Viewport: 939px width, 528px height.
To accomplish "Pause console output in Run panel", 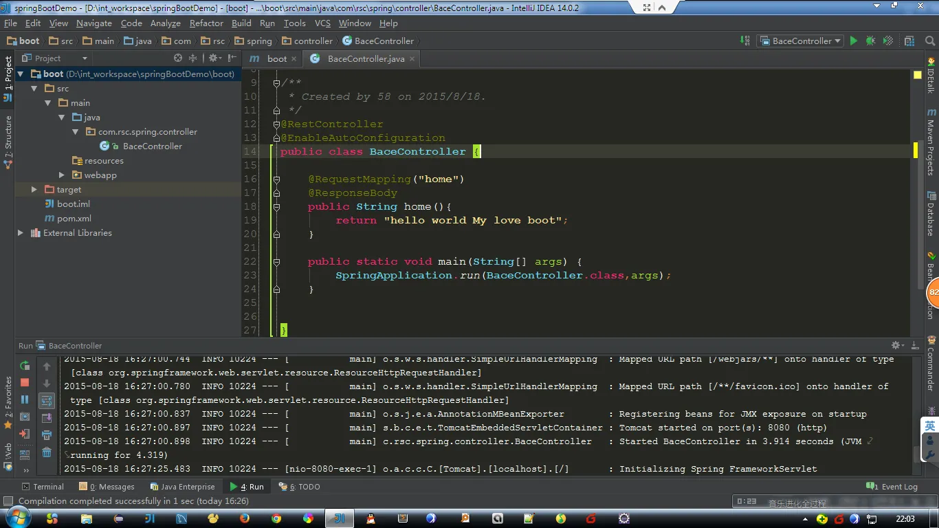I will coord(25,399).
